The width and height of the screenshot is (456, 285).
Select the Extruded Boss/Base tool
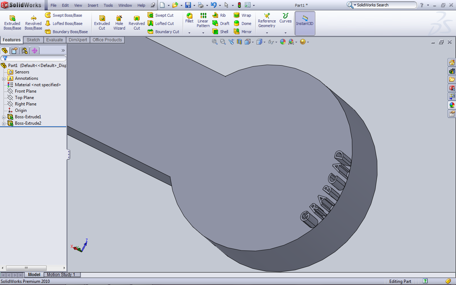click(x=12, y=23)
